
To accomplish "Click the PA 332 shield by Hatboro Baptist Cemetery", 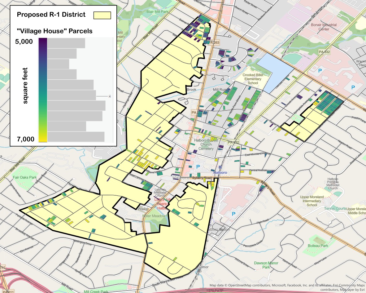I will 234,142.
